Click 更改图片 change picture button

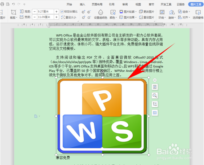pos(146,12)
